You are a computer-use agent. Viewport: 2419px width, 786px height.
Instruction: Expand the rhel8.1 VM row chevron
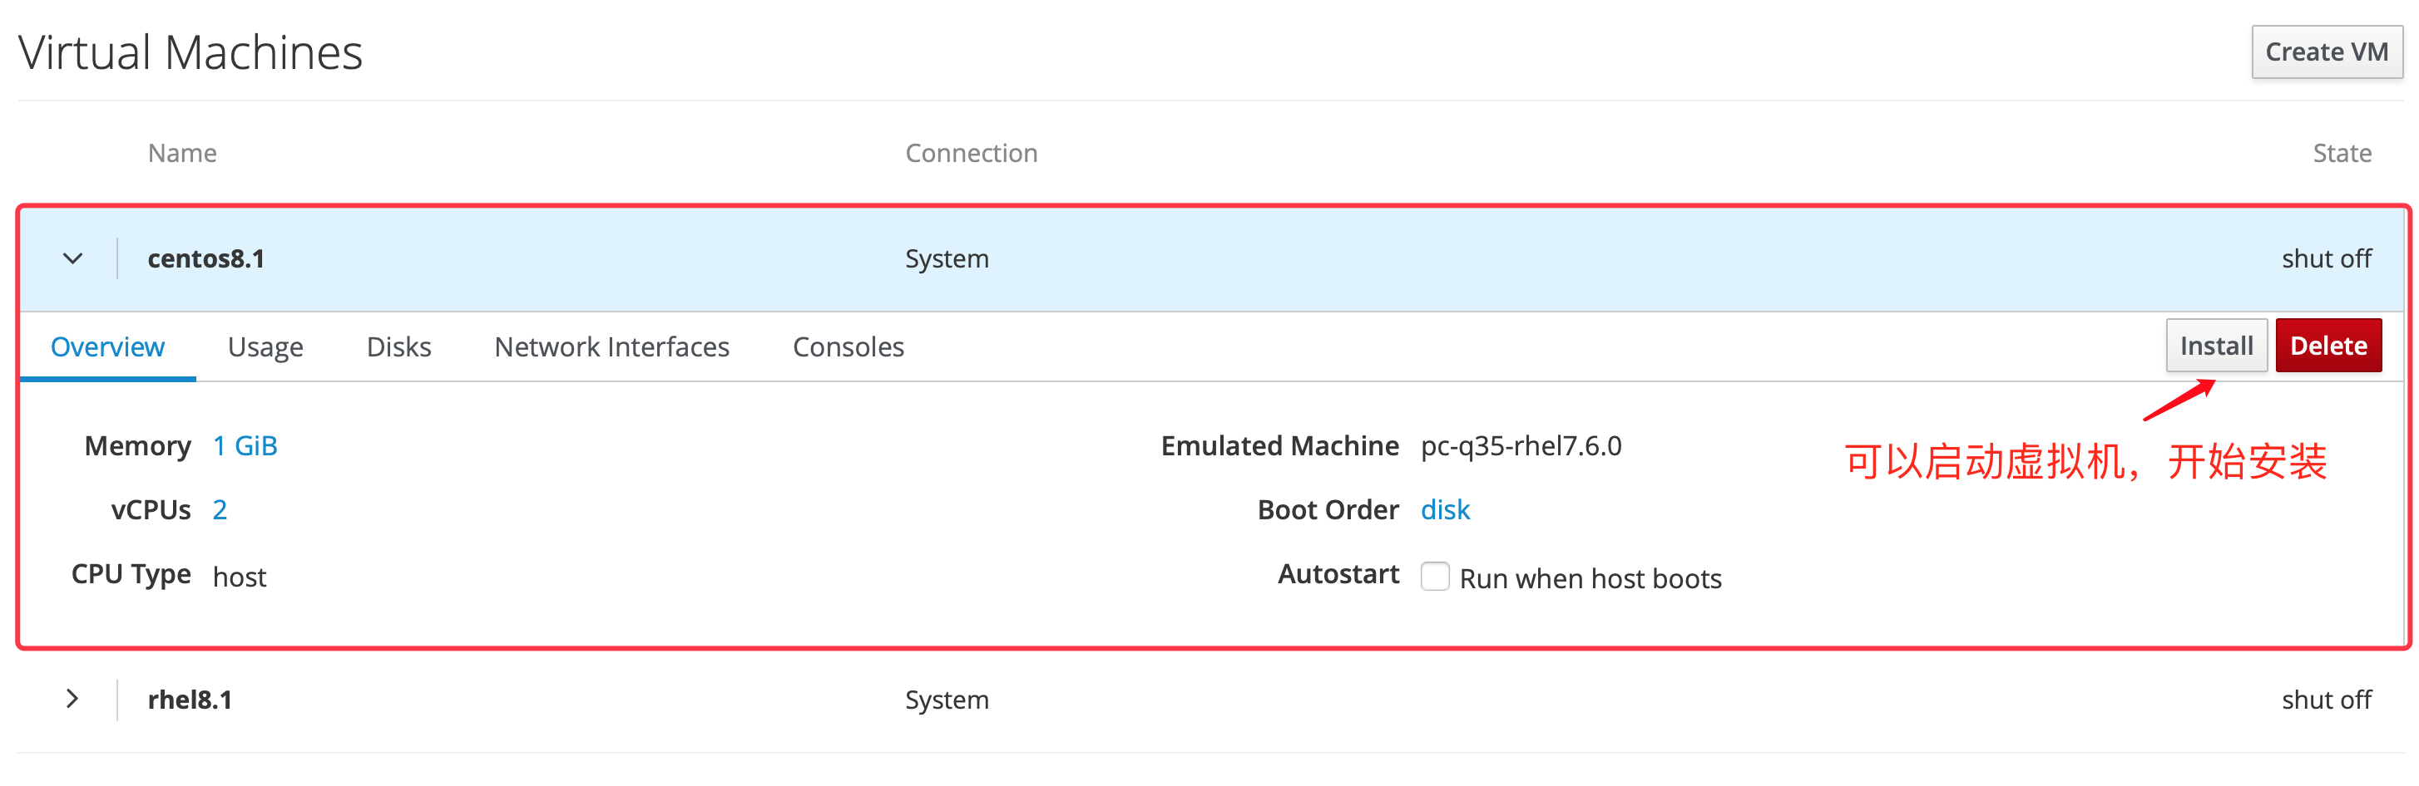[x=72, y=699]
